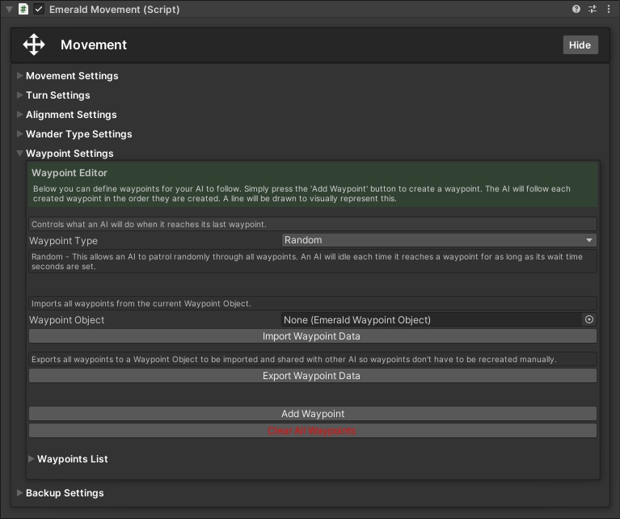The width and height of the screenshot is (620, 519).
Task: Open the component kebab options menu
Action: pyautogui.click(x=609, y=10)
